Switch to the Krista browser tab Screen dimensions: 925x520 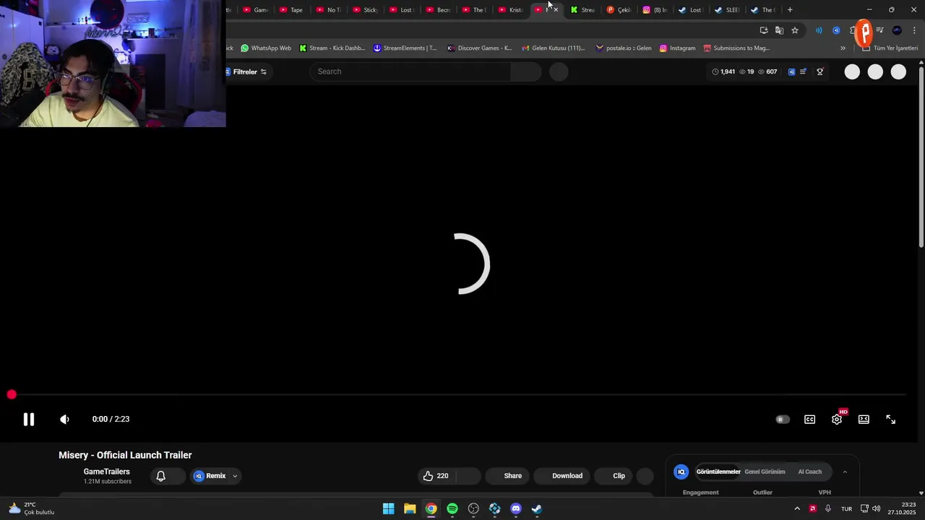pos(510,10)
